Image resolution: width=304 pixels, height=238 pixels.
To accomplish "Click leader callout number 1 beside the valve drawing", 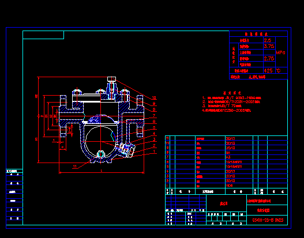I will pos(154,151).
